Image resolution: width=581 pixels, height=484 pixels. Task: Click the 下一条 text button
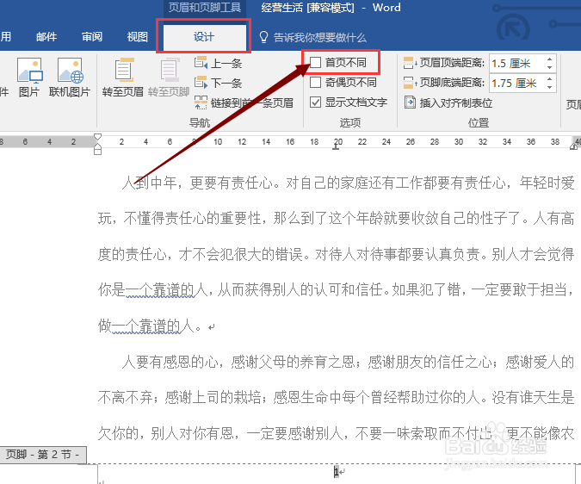(226, 83)
